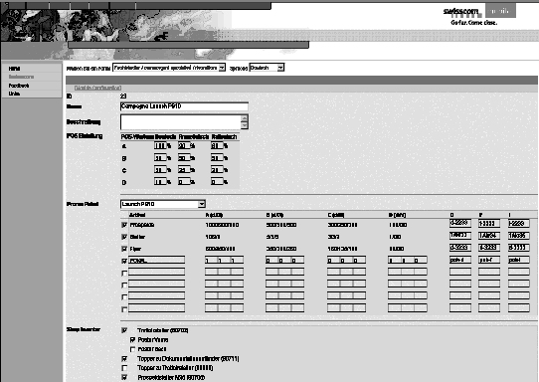Viewport: 539px width, 382px height.
Task: Click row D Italienisch percentage field
Action: click(217, 182)
